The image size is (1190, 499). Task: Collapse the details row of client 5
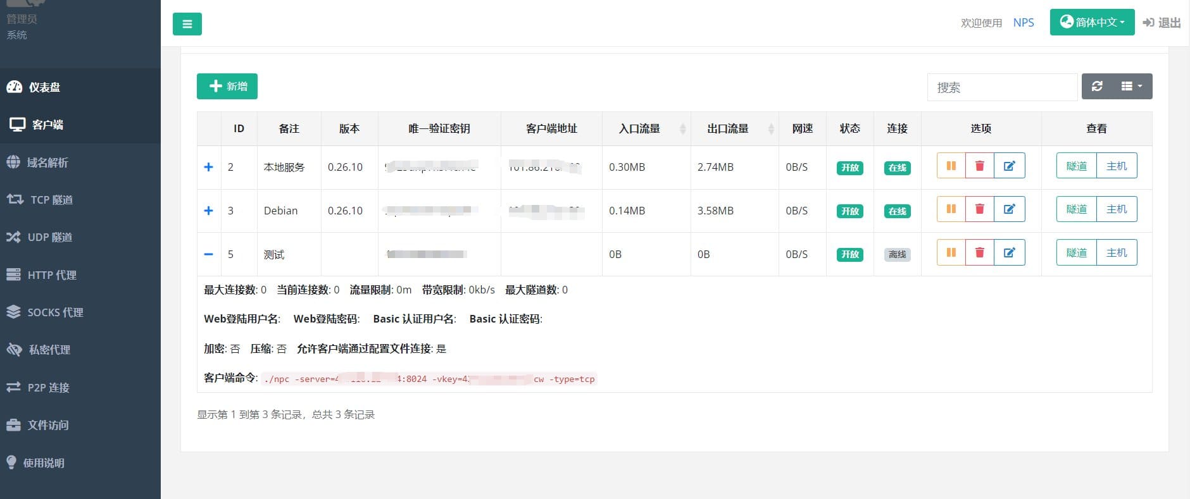[208, 254]
